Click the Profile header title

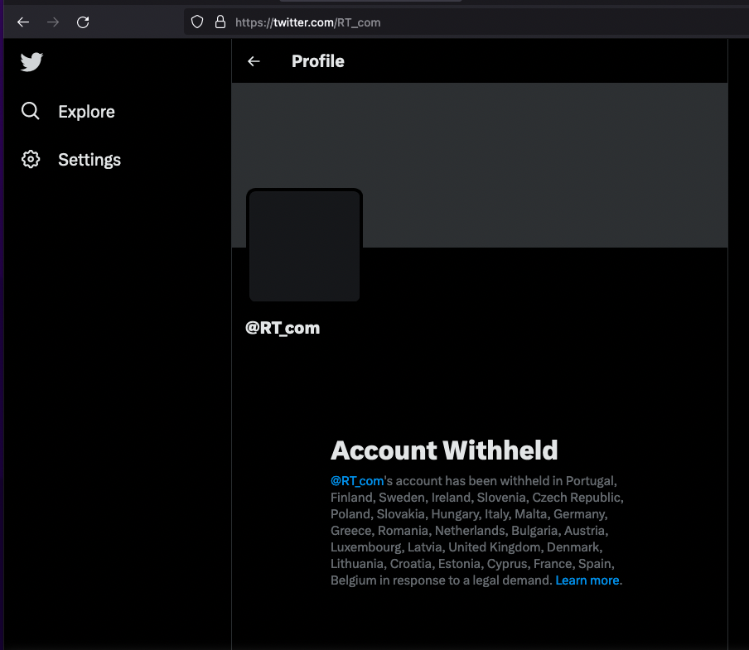click(318, 61)
